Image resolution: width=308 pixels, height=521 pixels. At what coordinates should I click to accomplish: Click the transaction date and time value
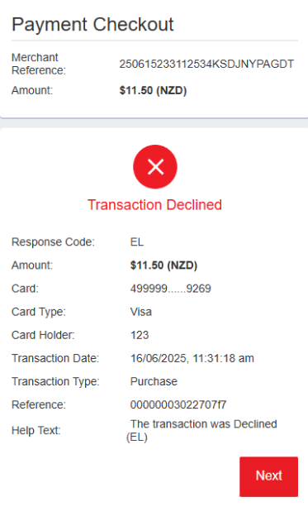[192, 358]
